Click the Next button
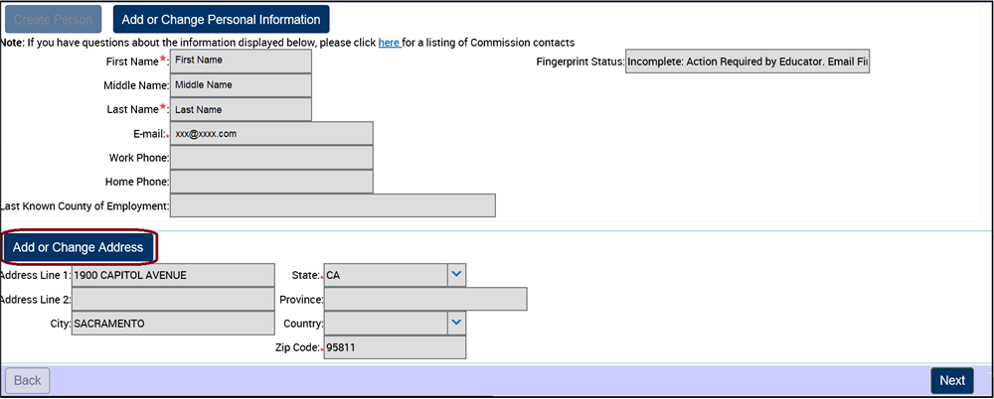 [951, 380]
